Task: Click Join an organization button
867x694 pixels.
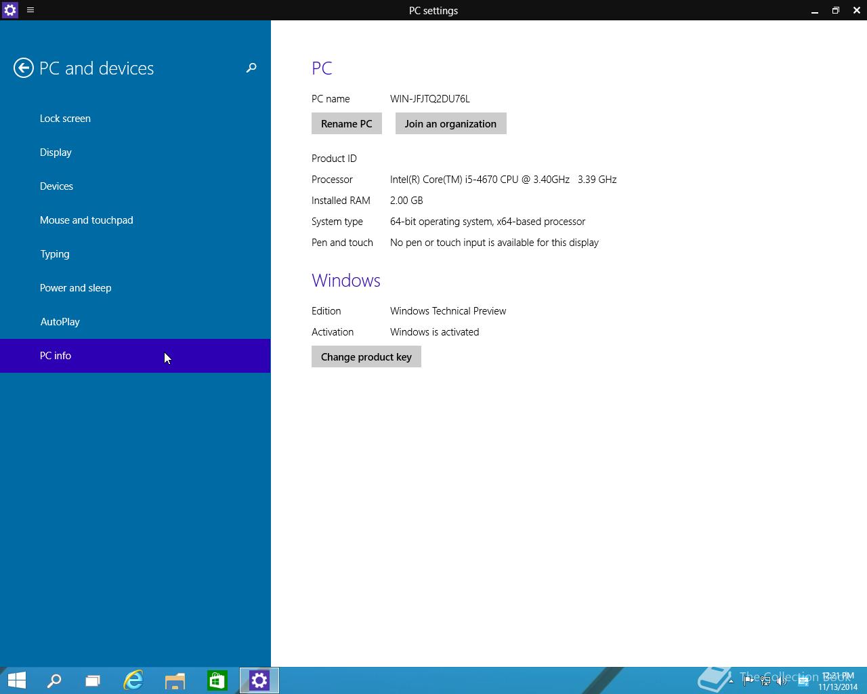Action: click(x=450, y=123)
